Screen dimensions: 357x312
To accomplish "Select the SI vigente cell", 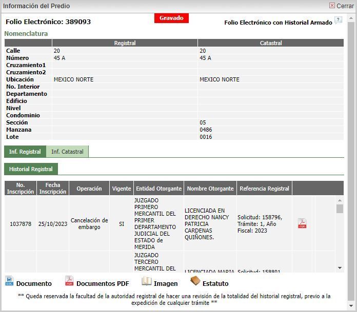I will click(122, 224).
